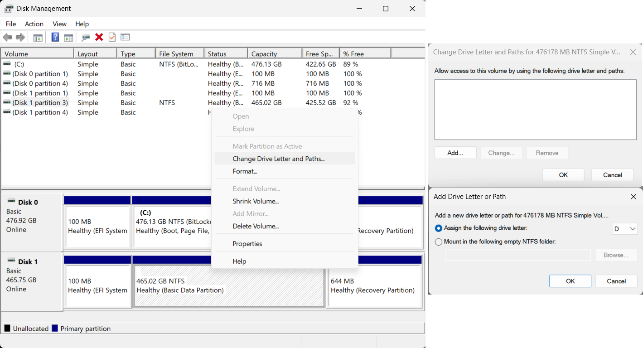Click the disk Connect/Rescan toolbar icon

pyautogui.click(x=86, y=37)
